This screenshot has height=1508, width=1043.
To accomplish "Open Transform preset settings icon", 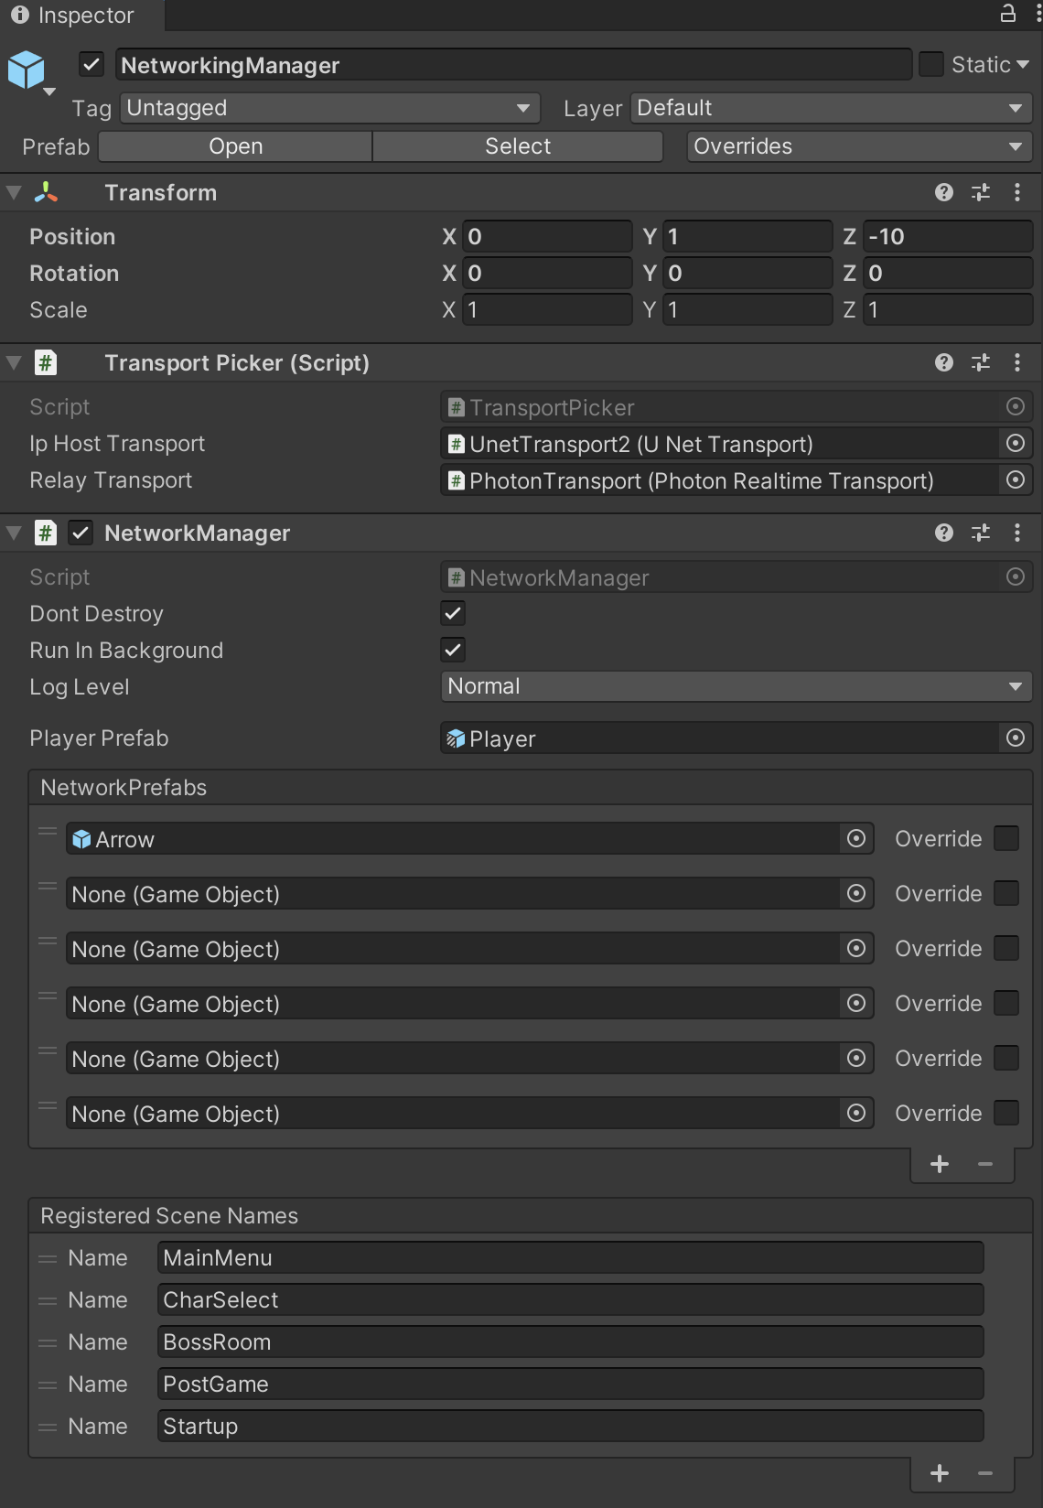I will pos(981,192).
